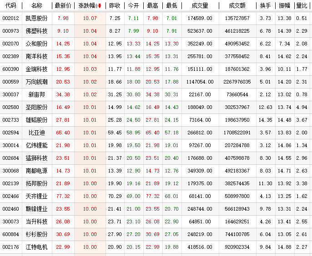Click stock code 600390
The width and height of the screenshot is (312, 256).
[10, 69]
